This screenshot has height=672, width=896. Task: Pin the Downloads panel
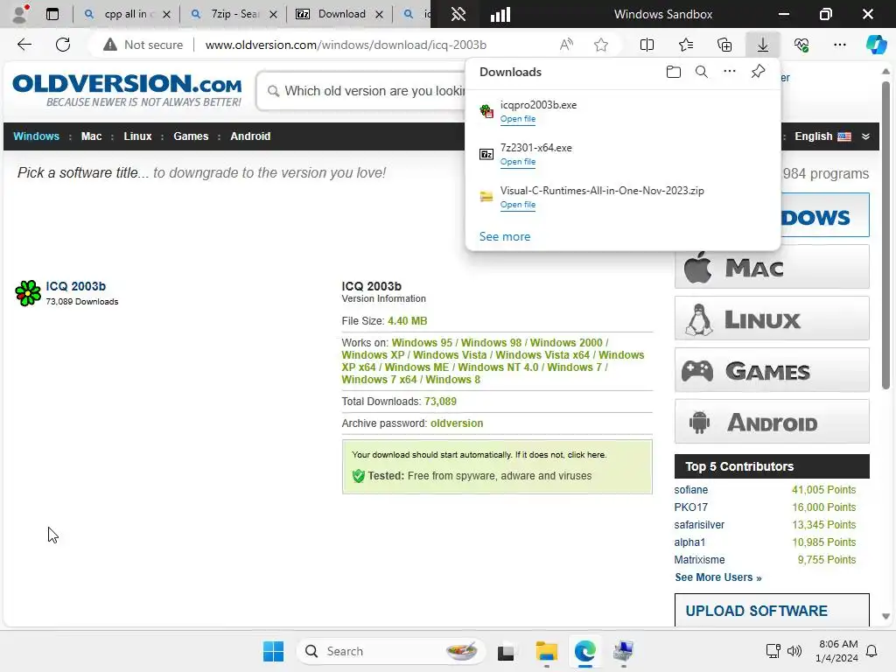[758, 72]
